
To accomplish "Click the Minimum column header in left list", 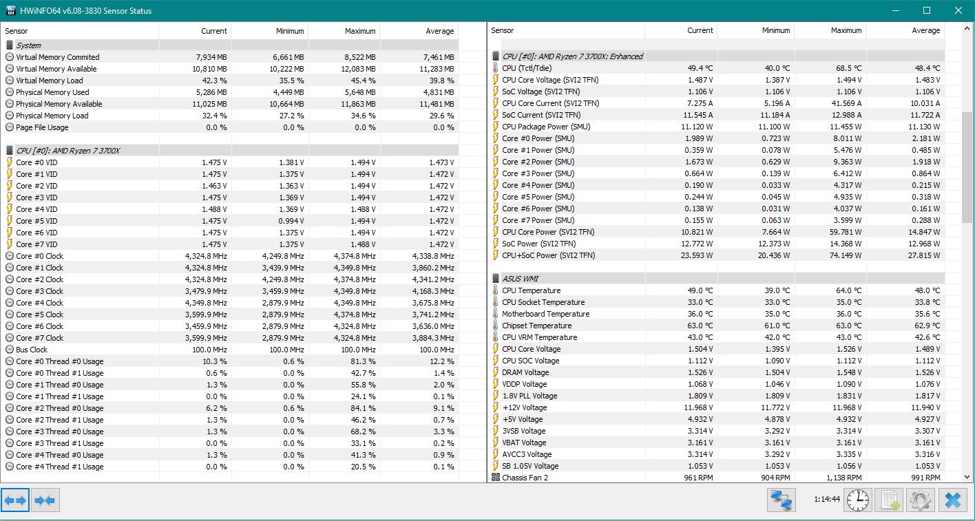I will point(270,31).
